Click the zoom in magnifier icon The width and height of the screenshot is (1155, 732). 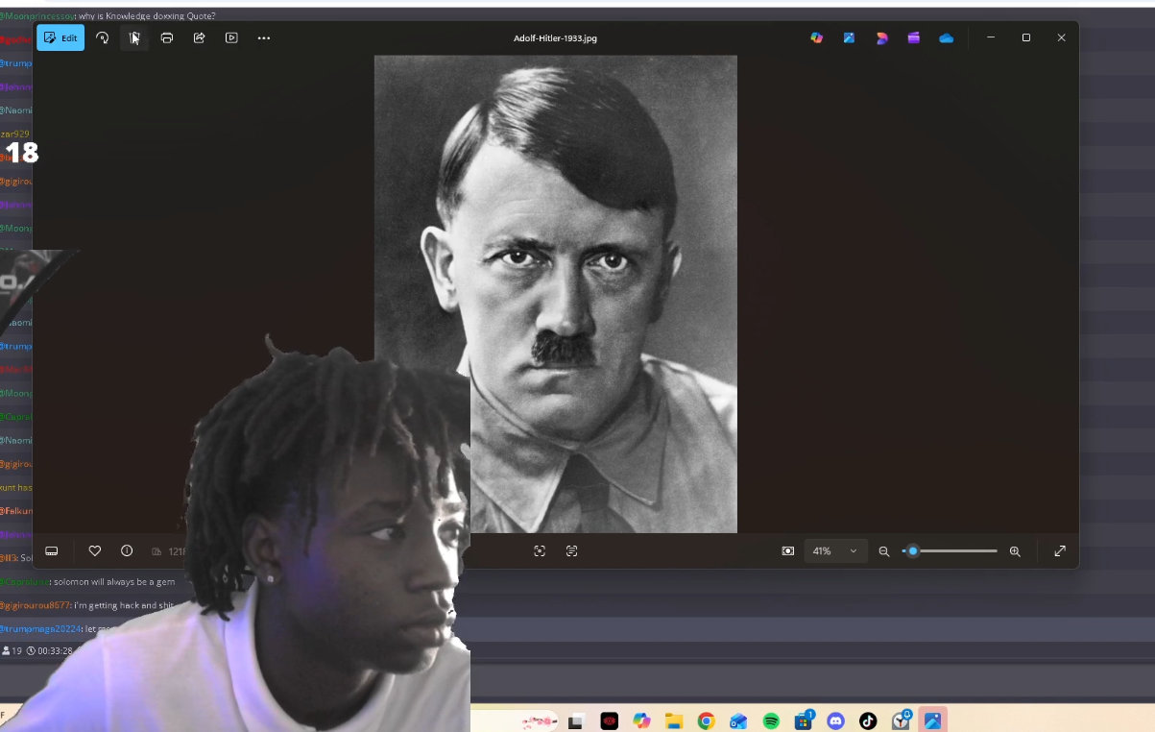(1015, 551)
